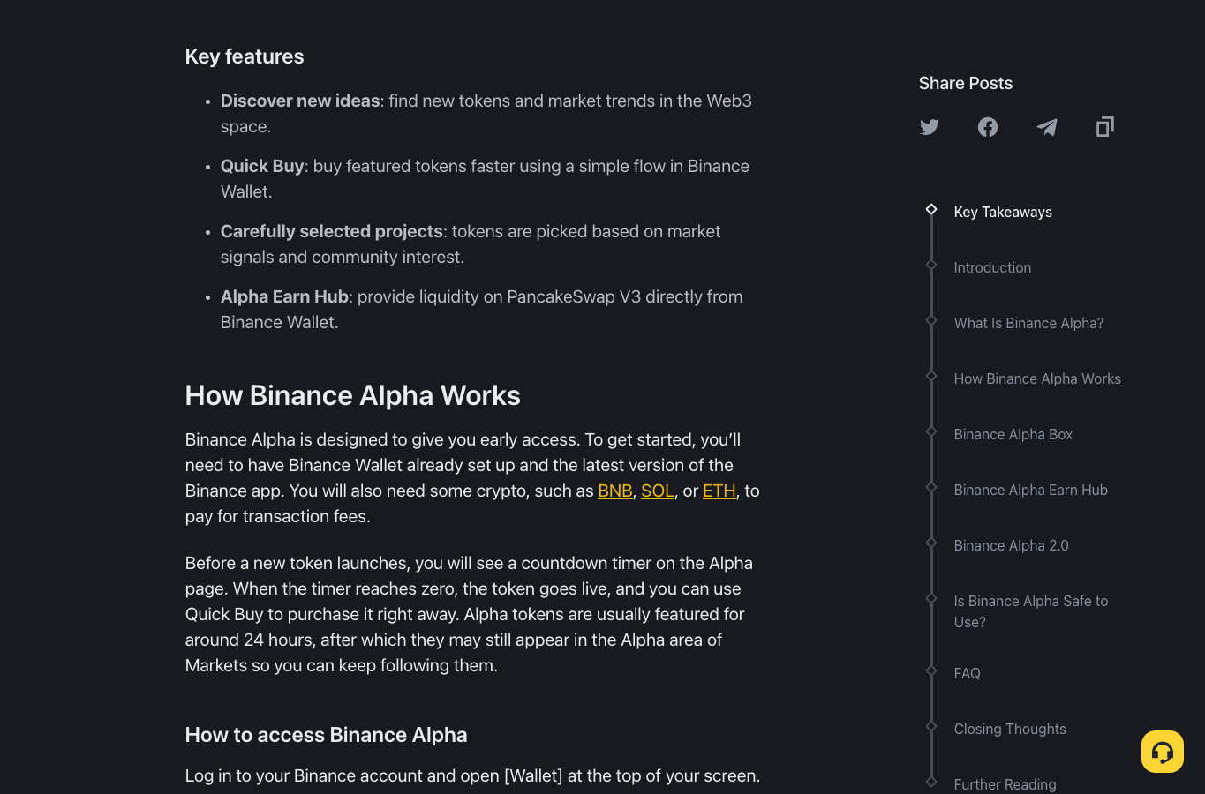Navigate to Binance Alpha Box
This screenshot has width=1205, height=794.
1013,434
